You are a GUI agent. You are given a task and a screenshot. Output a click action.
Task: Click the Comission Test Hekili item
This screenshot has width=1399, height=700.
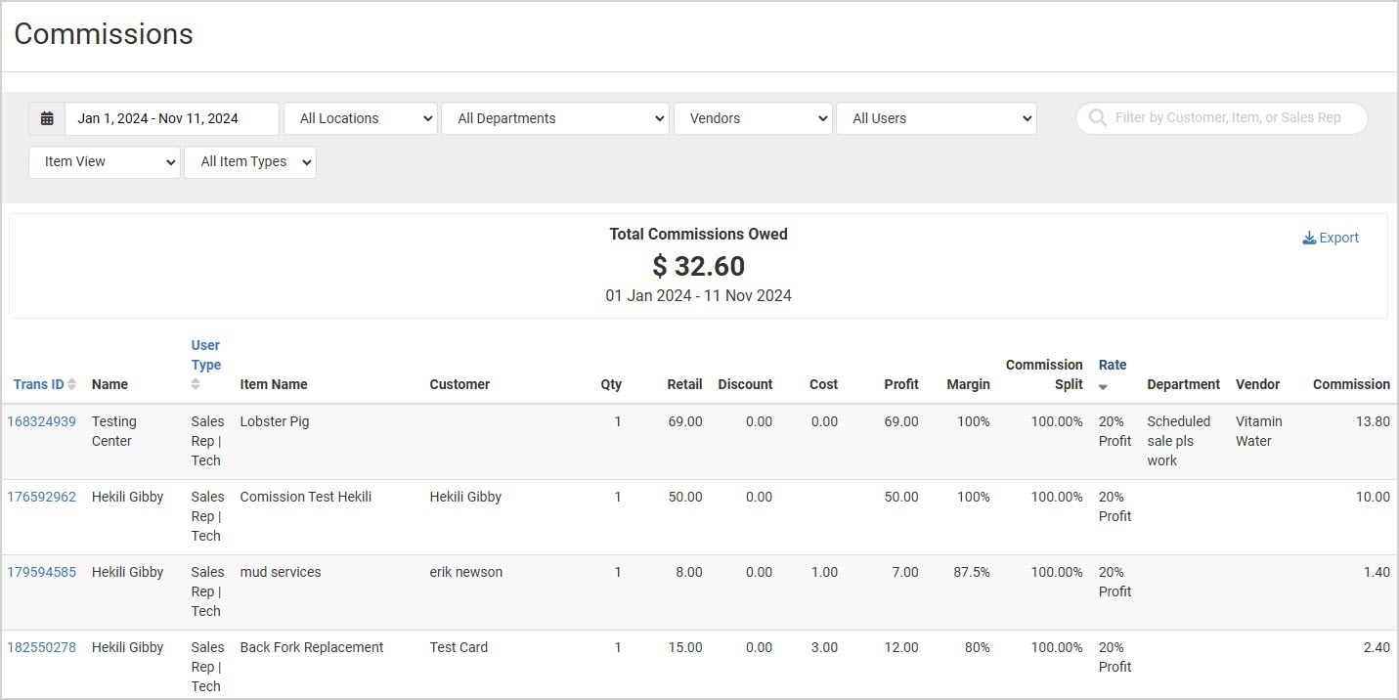click(306, 497)
